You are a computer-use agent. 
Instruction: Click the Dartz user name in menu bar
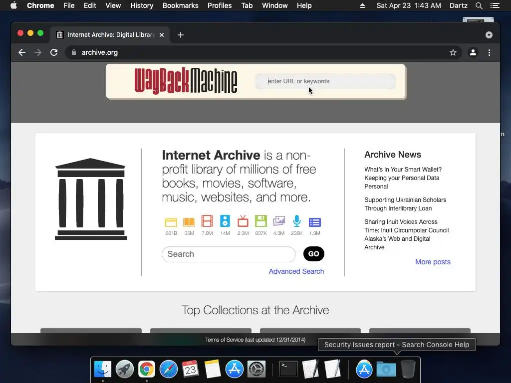tap(458, 5)
